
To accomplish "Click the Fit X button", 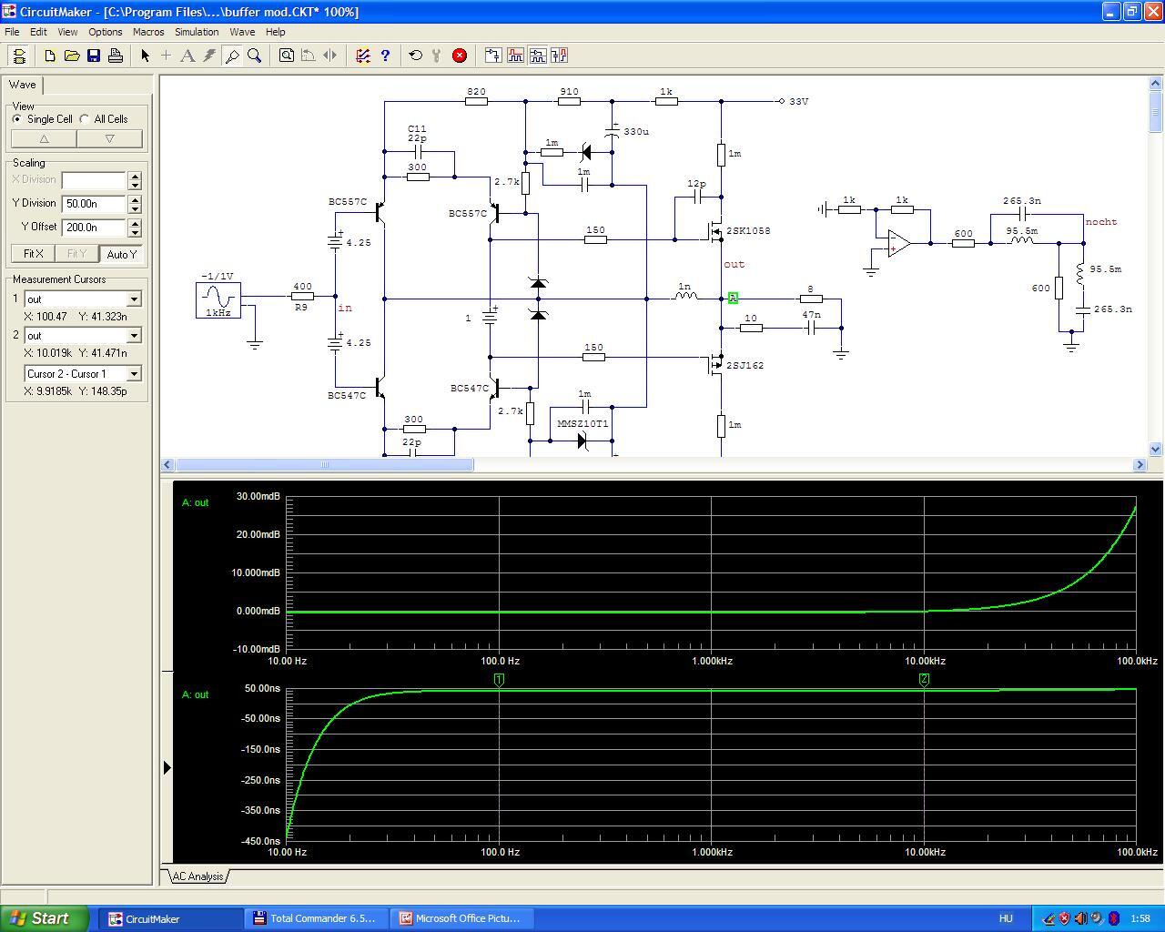I will tap(33, 254).
